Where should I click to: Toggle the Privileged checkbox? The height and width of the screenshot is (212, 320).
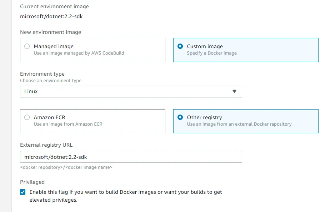coord(23,192)
